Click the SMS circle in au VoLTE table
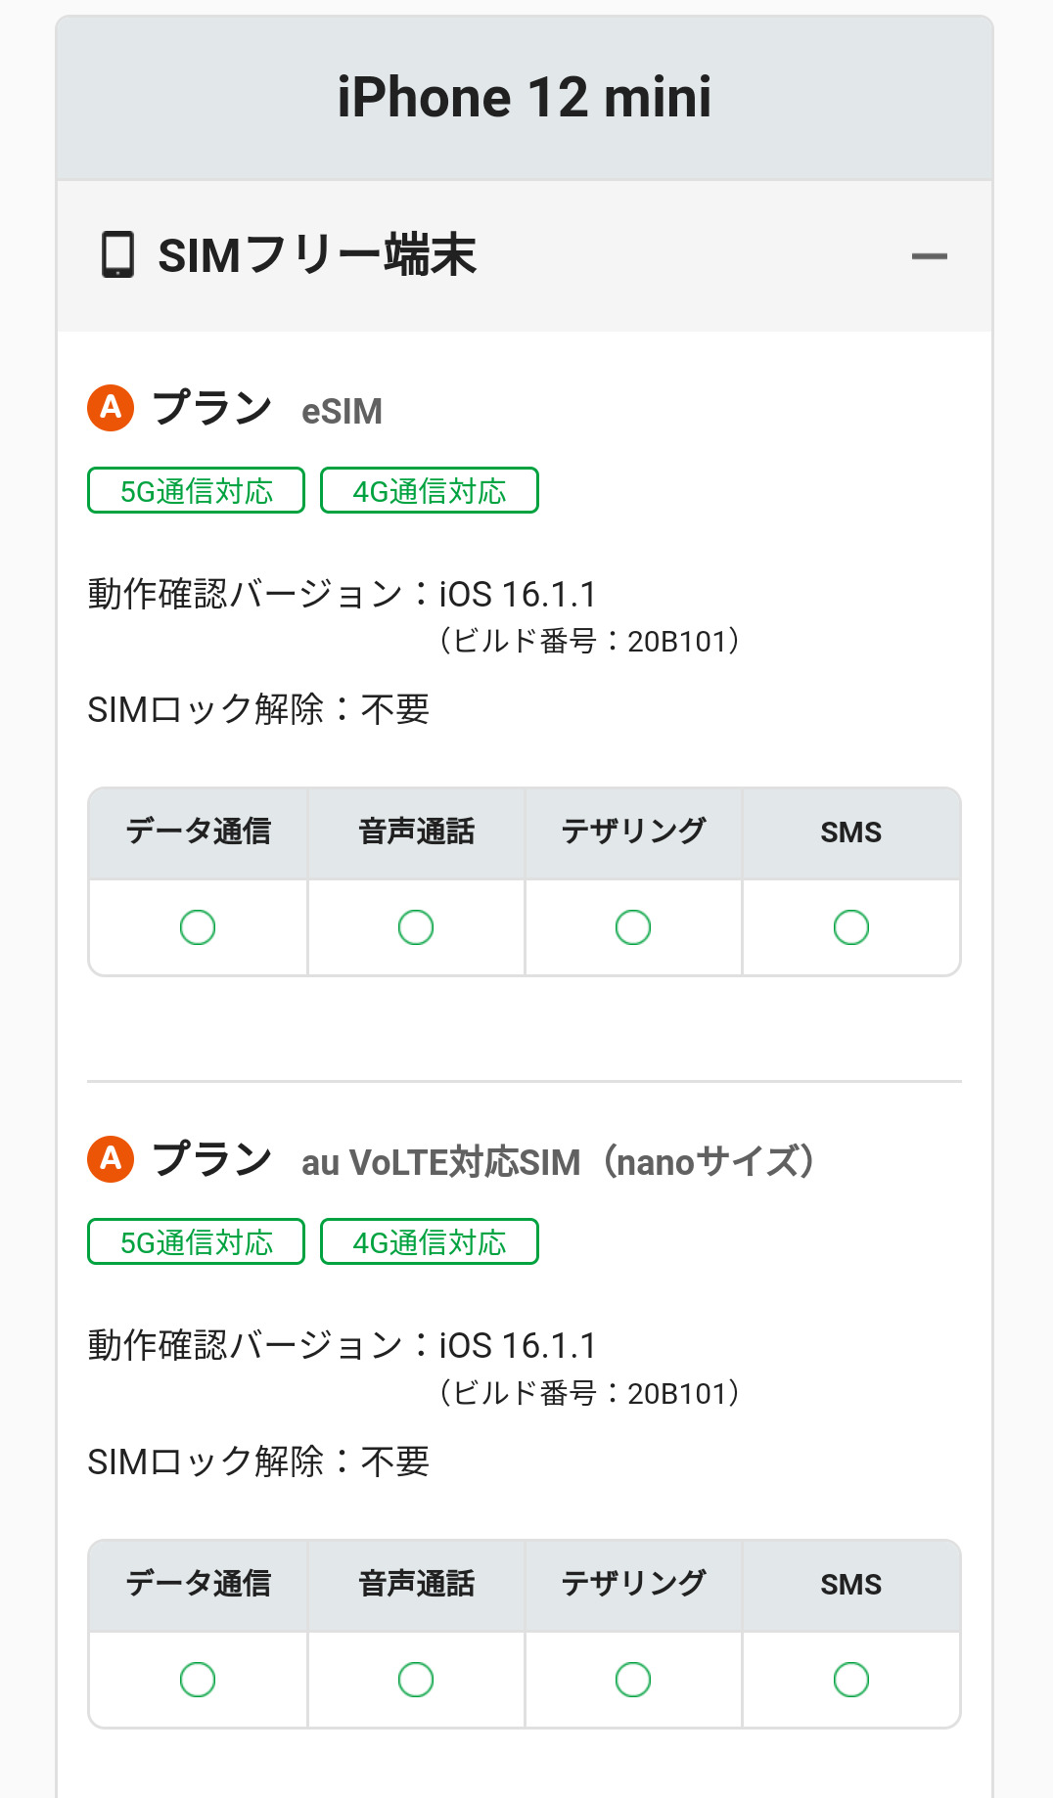This screenshot has height=1798, width=1053. tap(851, 1680)
